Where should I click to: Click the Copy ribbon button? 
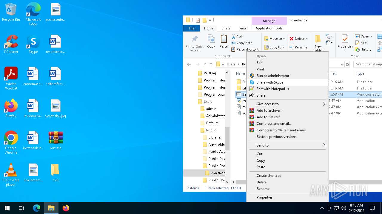click(x=211, y=42)
